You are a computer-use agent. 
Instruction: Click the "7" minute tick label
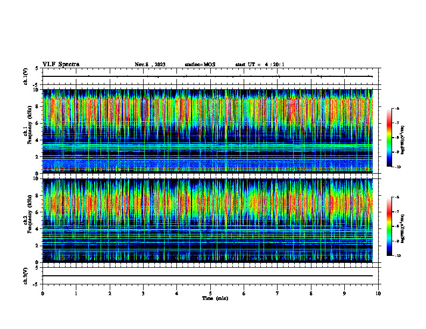point(278,294)
